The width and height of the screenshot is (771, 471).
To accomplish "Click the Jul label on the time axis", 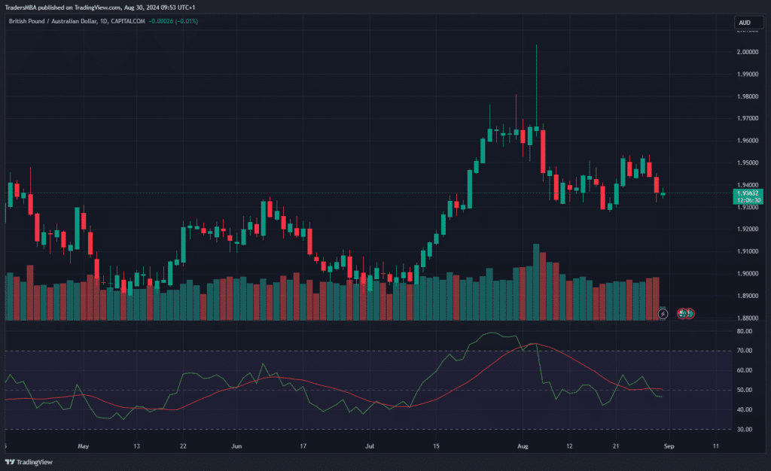I will point(370,445).
